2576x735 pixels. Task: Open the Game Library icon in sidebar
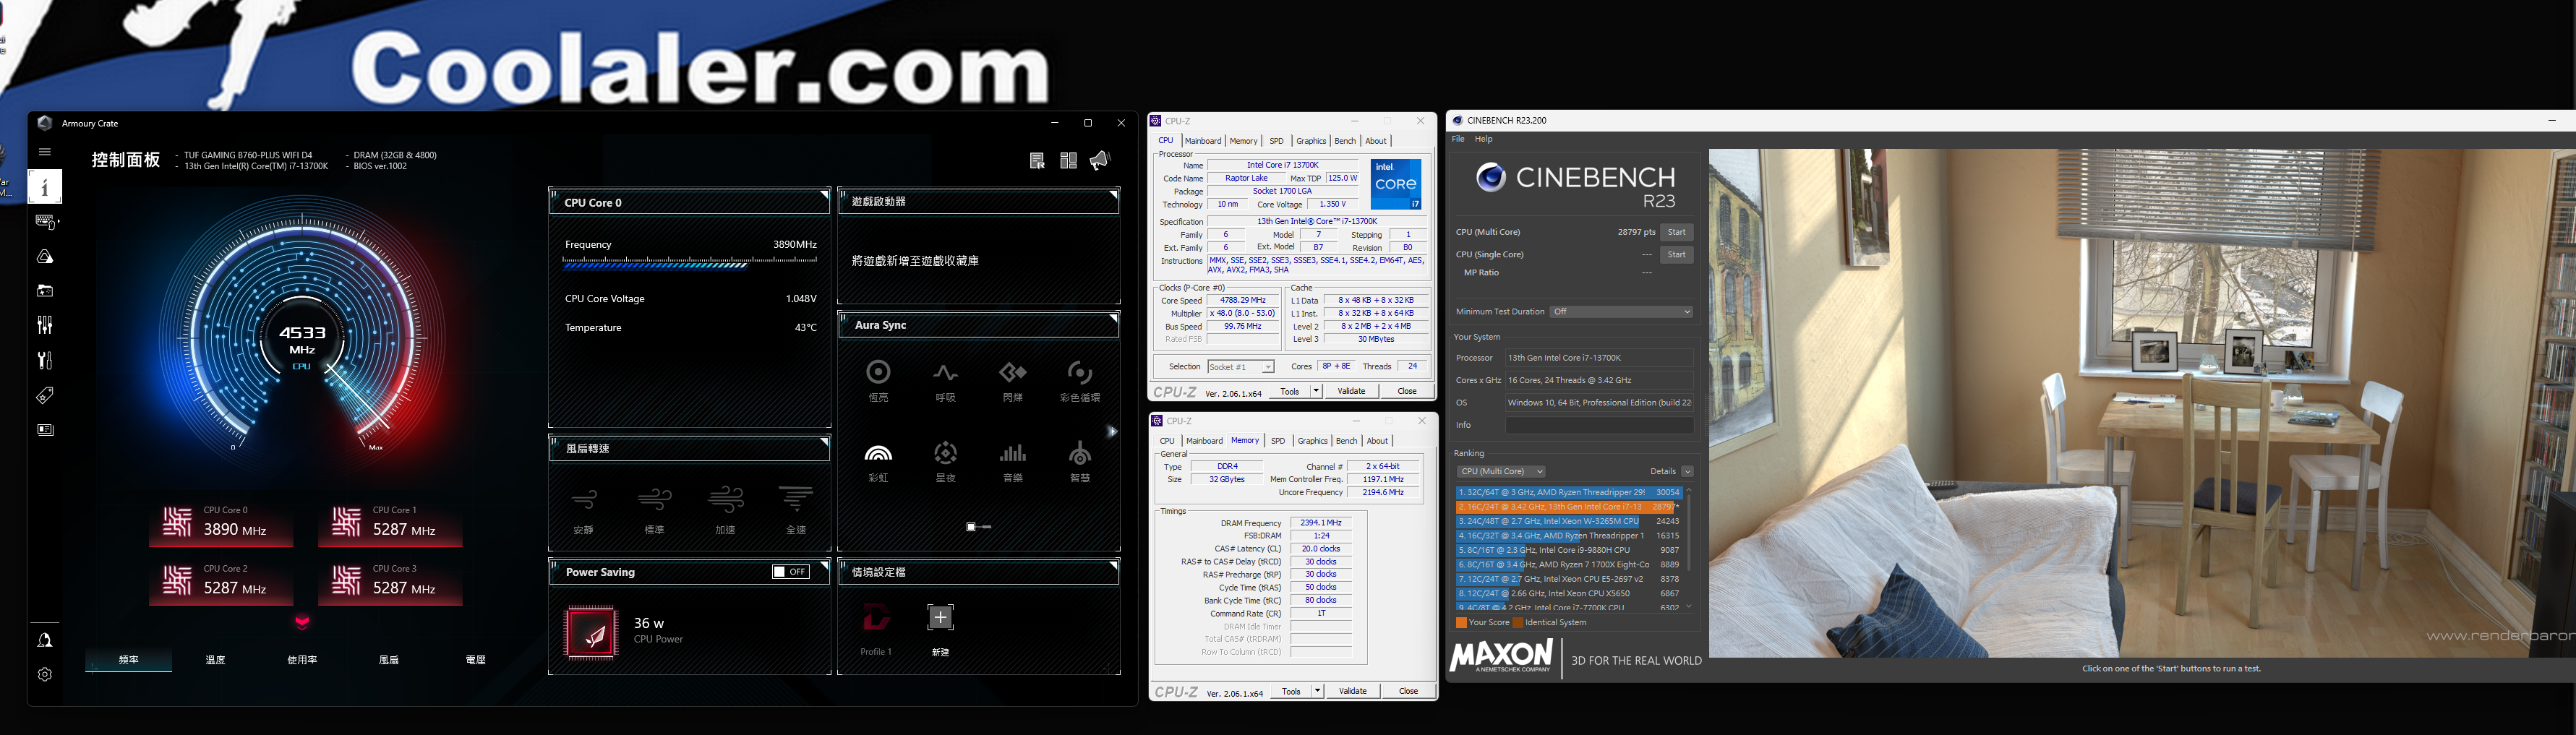pos(45,291)
